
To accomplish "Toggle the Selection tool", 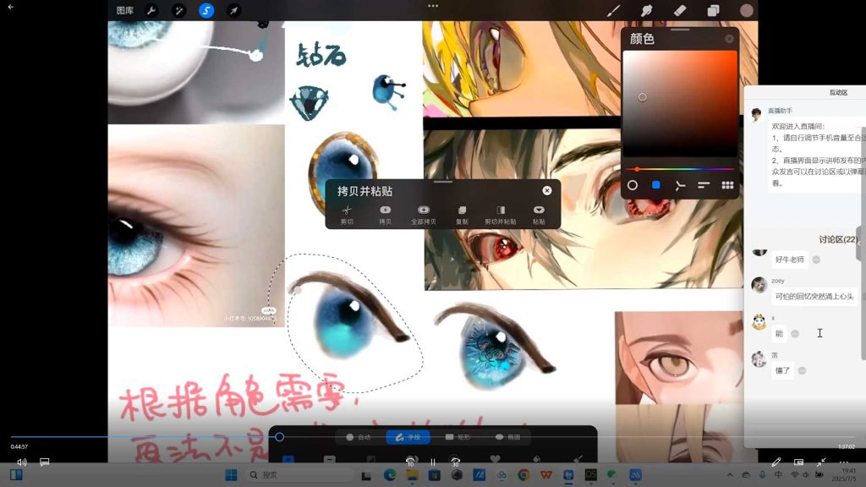I will pyautogui.click(x=206, y=10).
